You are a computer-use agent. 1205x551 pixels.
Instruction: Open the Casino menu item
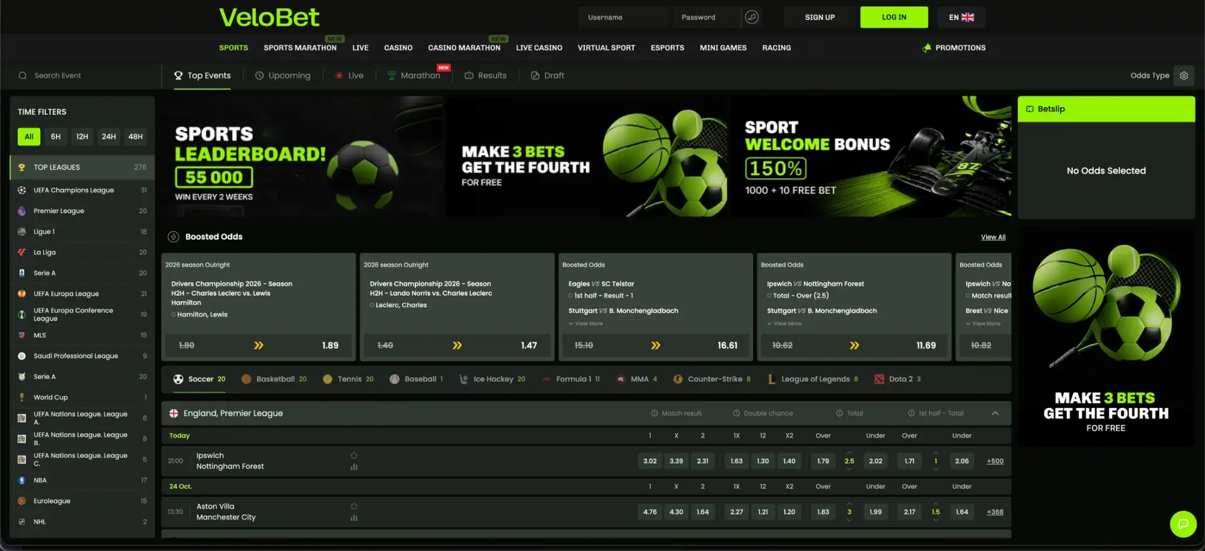click(x=398, y=48)
